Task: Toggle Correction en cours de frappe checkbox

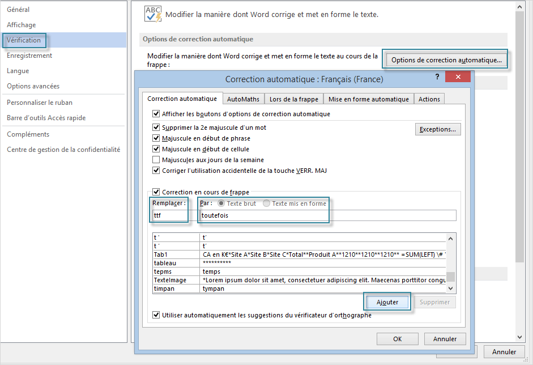Action: click(156, 192)
